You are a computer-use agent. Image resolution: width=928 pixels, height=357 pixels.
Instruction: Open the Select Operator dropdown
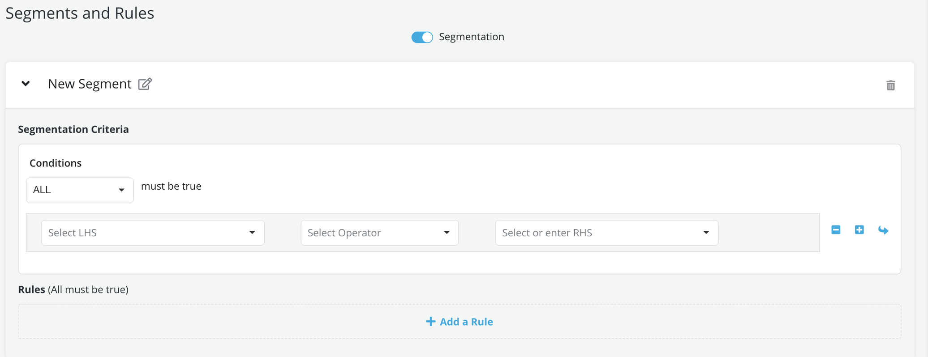[x=379, y=233]
